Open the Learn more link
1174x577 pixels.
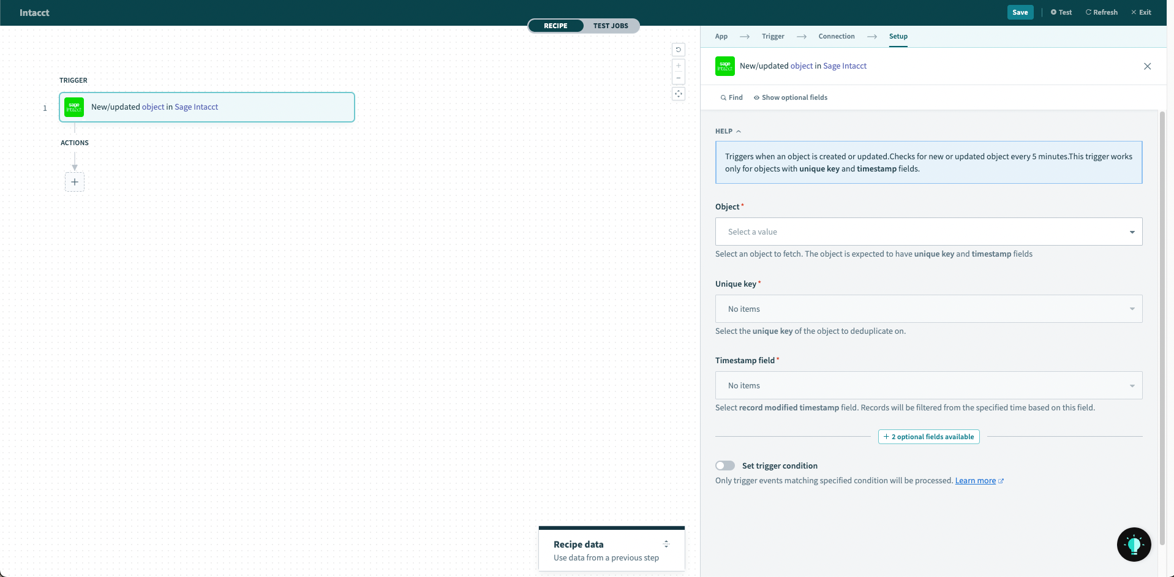pyautogui.click(x=975, y=481)
